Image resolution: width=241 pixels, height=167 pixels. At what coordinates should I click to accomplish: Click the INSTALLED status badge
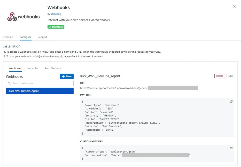[56, 27]
